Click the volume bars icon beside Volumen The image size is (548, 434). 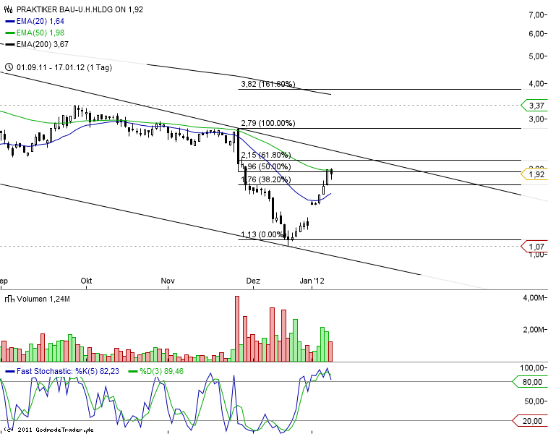[9, 299]
